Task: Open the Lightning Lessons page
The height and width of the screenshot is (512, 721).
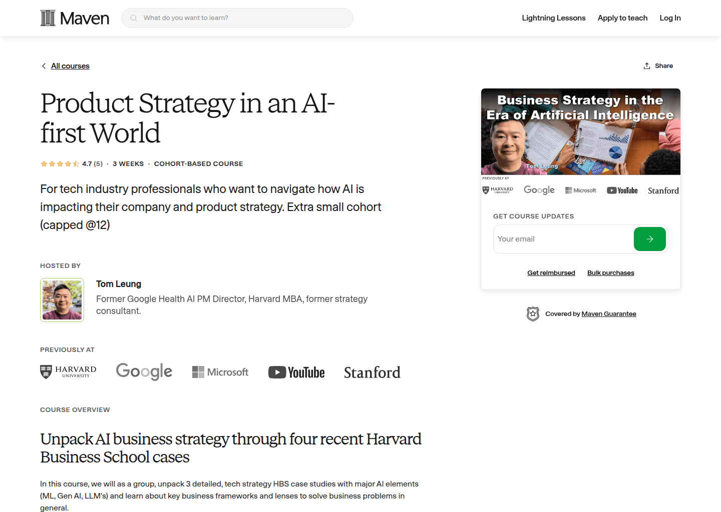Action: pos(553,17)
